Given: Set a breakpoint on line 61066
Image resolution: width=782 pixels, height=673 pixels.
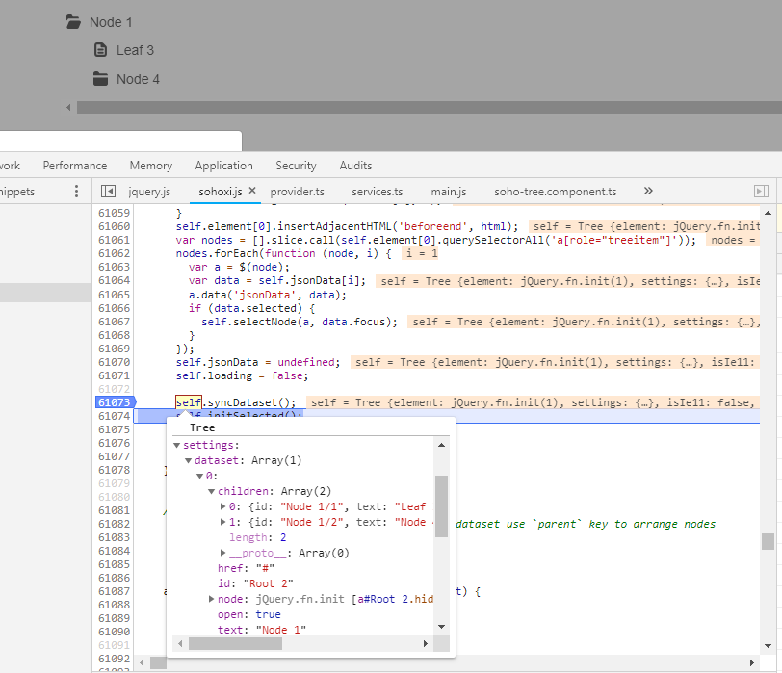Looking at the screenshot, I should 114,307.
